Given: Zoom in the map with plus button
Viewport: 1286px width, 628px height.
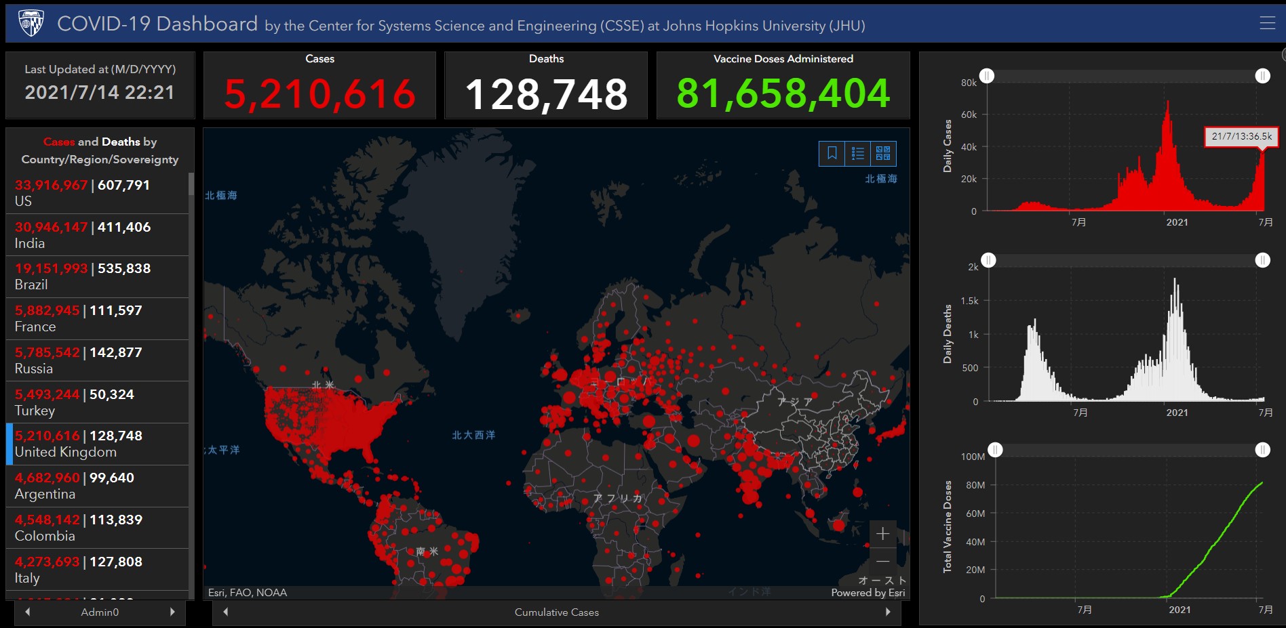Looking at the screenshot, I should point(882,534).
